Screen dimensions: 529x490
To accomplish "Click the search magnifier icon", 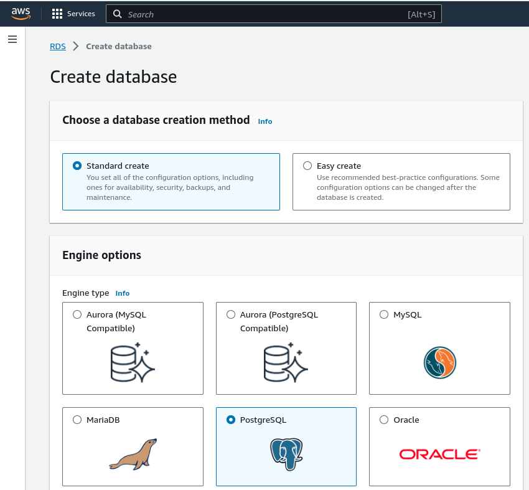I will point(118,13).
